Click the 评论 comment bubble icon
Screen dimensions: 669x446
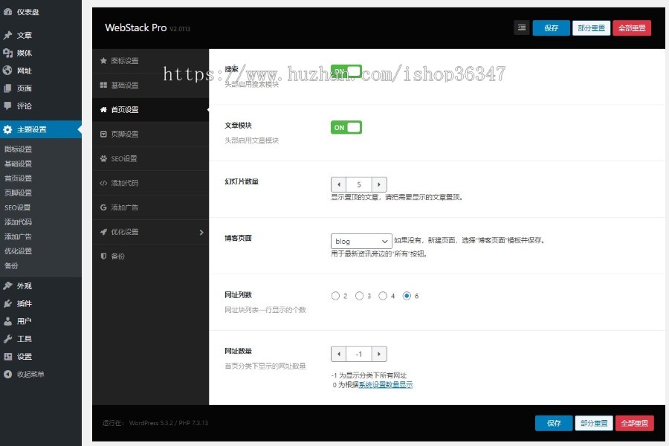click(7, 106)
